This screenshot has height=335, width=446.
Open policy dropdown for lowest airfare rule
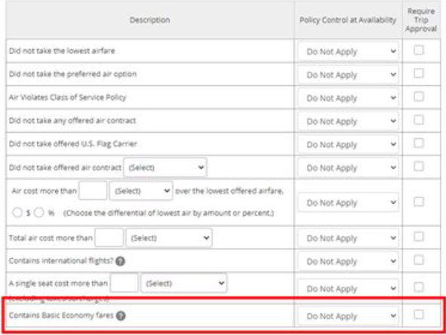coord(348,51)
